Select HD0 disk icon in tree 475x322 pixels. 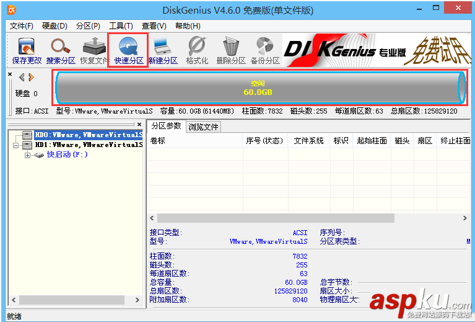[27, 135]
